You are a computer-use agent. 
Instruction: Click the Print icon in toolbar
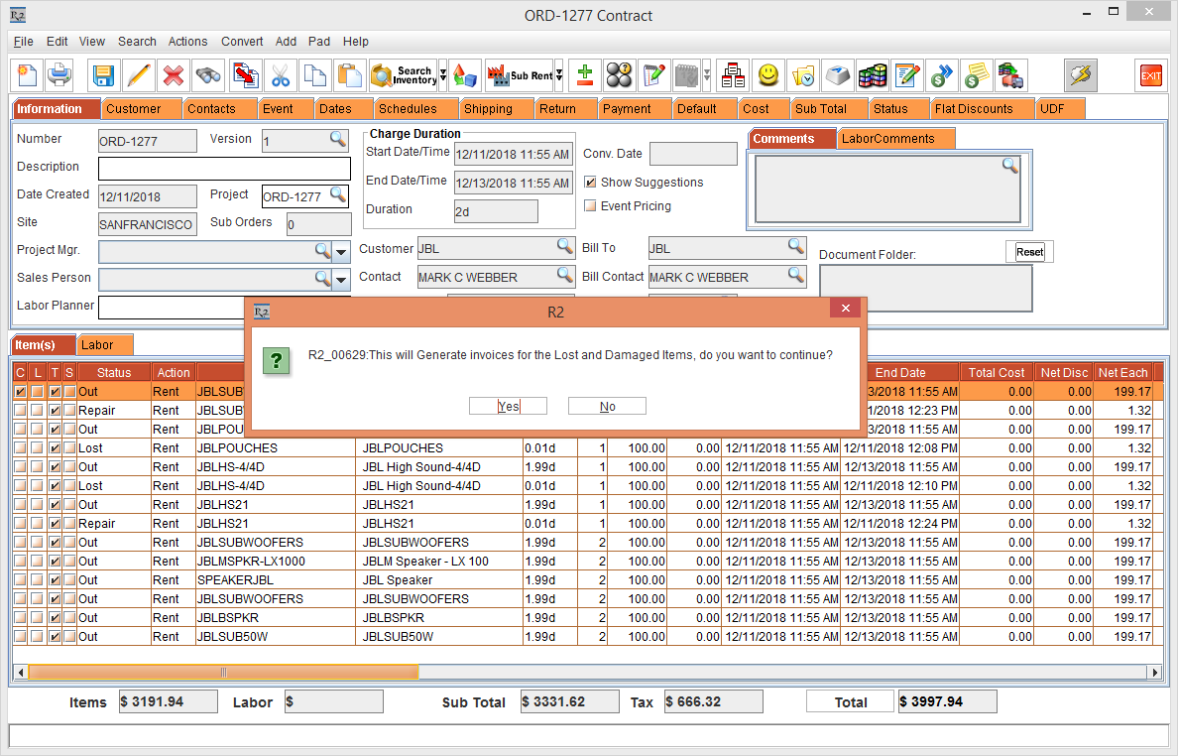59,75
